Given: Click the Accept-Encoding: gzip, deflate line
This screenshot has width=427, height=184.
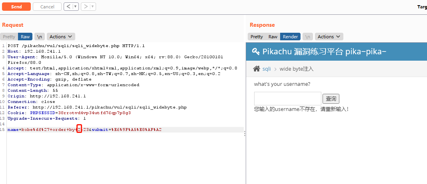Looking at the screenshot, I should [50, 79].
